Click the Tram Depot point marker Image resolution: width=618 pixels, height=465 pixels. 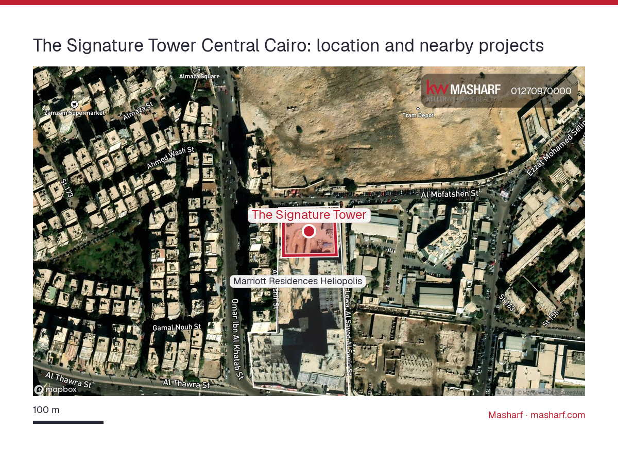click(418, 108)
